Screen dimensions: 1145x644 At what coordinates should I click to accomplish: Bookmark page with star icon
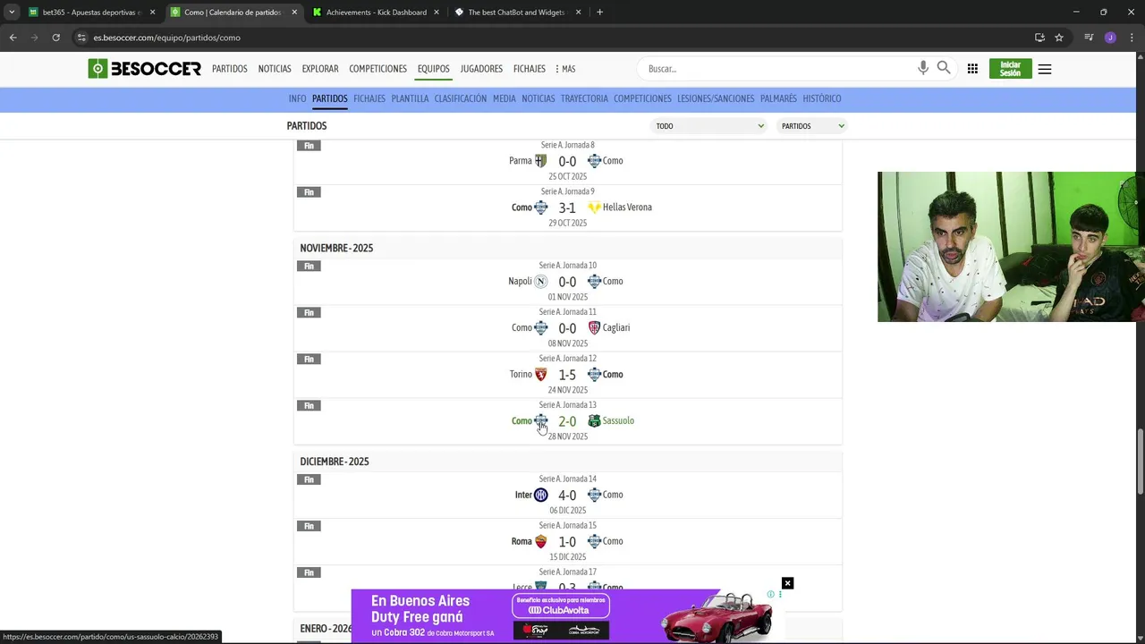[x=1059, y=38]
